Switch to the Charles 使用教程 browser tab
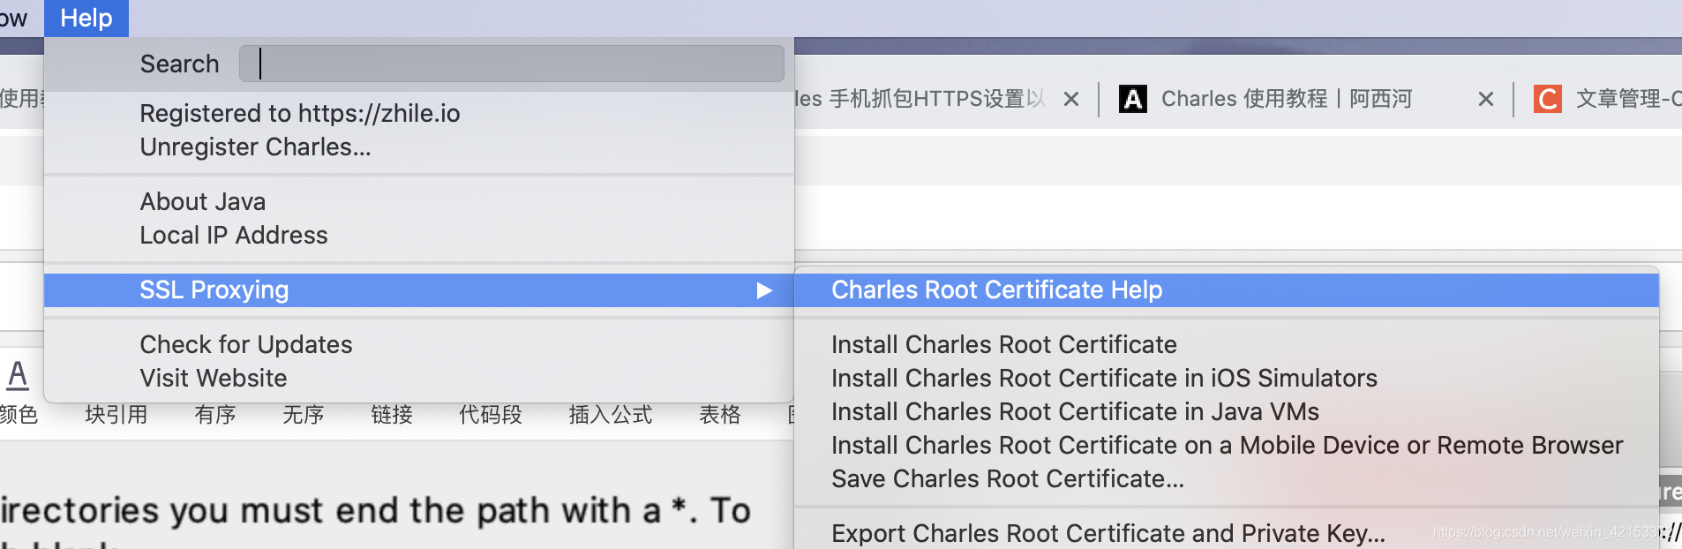Viewport: 1682px width, 549px height. [1287, 99]
